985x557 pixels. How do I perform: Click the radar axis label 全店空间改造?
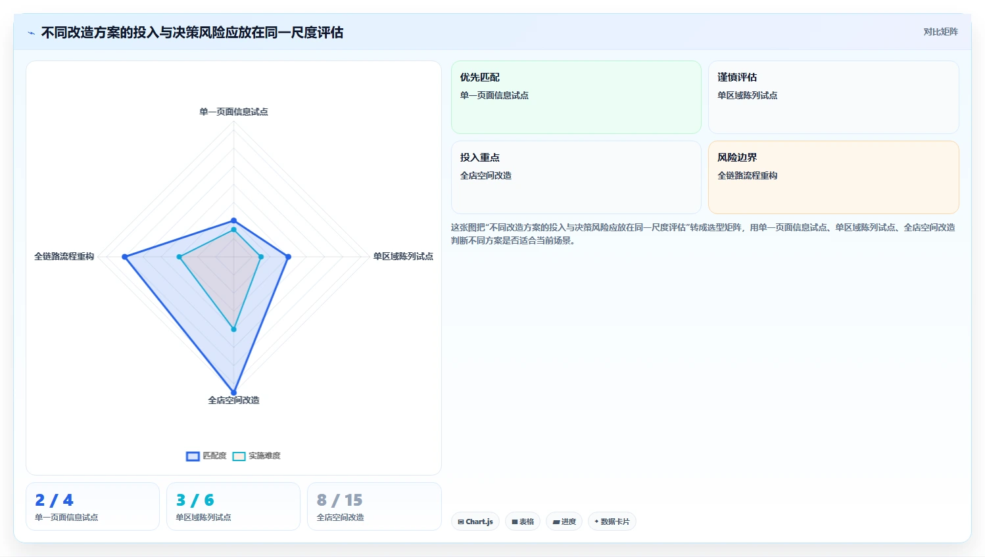tap(233, 400)
